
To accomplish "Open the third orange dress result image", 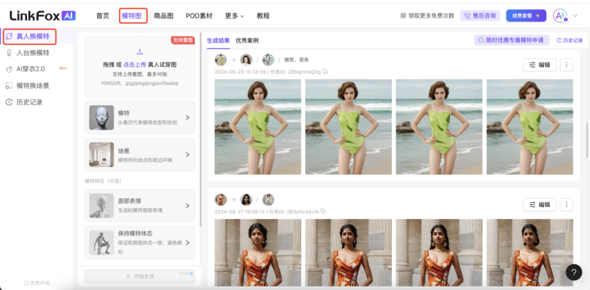I will point(439,253).
